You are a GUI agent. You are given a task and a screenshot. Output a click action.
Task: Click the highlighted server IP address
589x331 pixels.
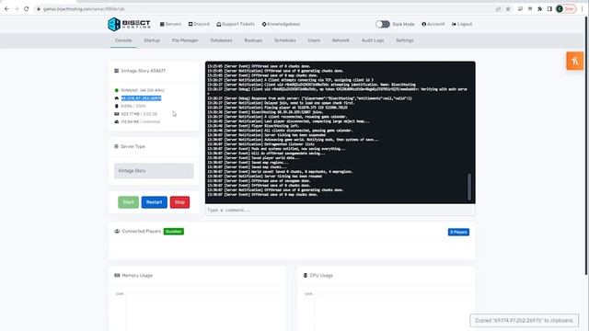pos(141,98)
